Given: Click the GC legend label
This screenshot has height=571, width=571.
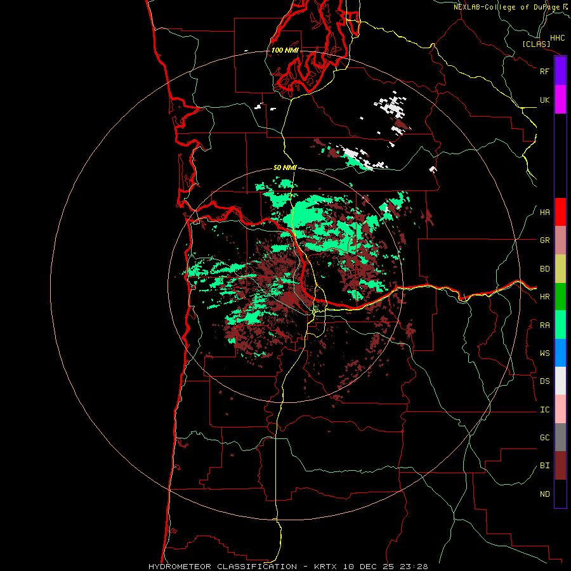Looking at the screenshot, I should tap(545, 438).
